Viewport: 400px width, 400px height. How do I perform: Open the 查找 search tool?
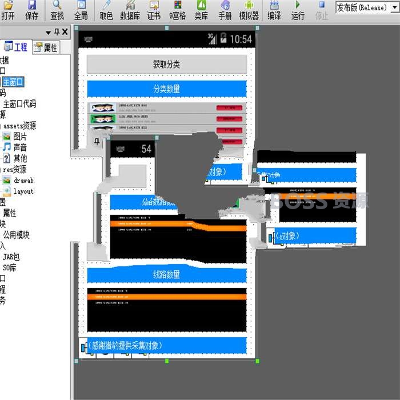(x=57, y=10)
